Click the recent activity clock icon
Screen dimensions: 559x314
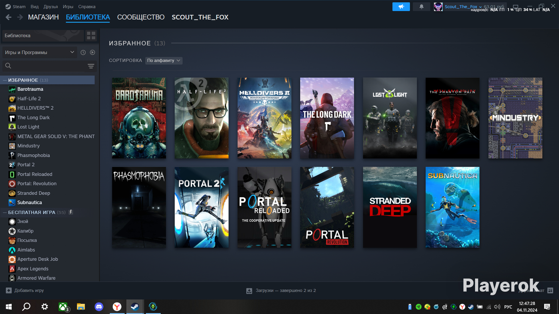tap(83, 52)
